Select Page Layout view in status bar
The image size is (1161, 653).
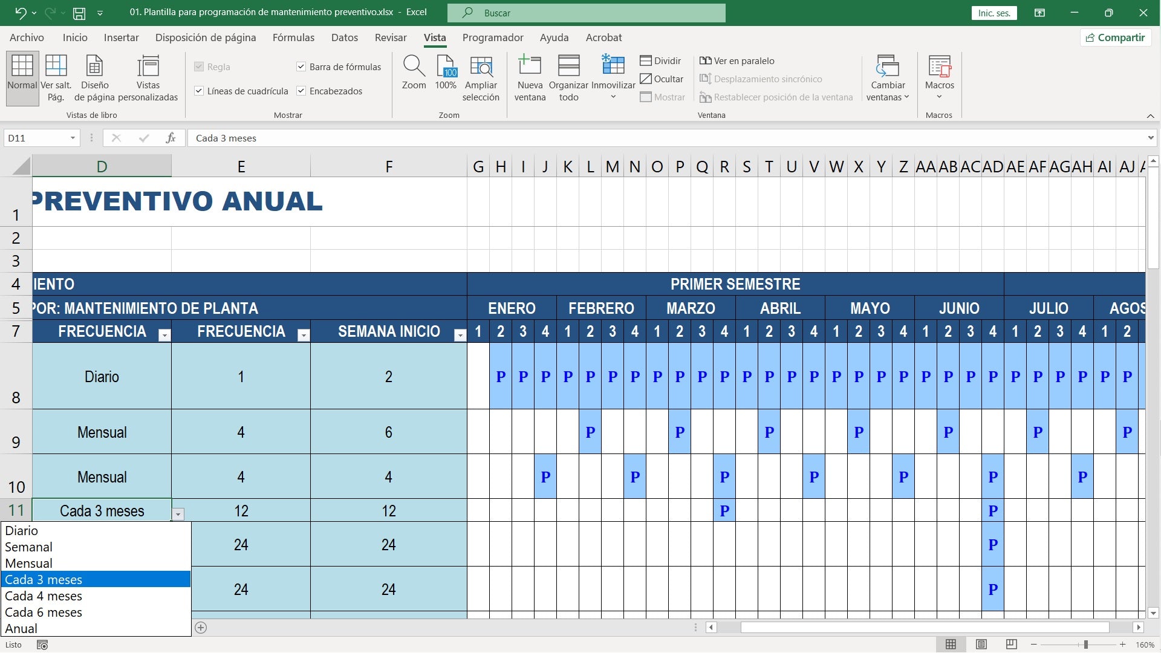pos(981,645)
